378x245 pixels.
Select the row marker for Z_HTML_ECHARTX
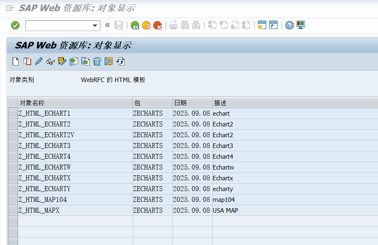pyautogui.click(x=13, y=178)
